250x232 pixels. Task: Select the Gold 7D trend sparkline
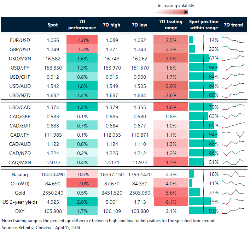[x=233, y=192]
